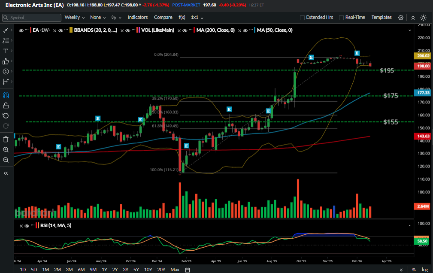Viewport: 433px width, 273px height.
Task: Select the measure tool in sidebar
Action: pos(6,82)
